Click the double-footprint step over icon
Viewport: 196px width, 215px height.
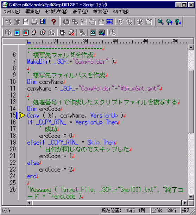[x=43, y=33]
